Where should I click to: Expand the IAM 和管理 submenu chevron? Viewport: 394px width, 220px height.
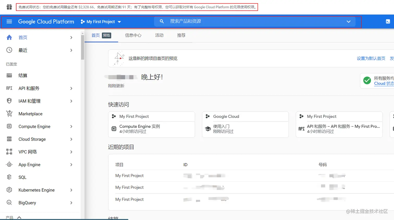coord(71,101)
